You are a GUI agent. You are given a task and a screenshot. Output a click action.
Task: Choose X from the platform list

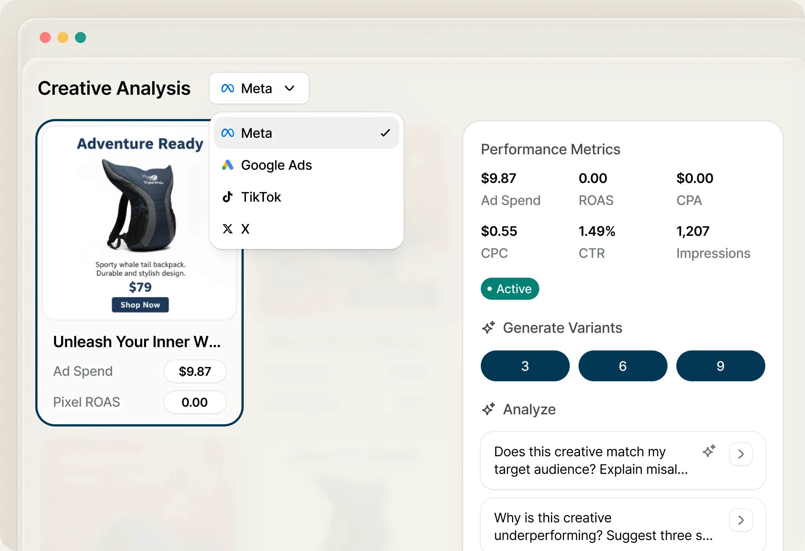point(306,229)
